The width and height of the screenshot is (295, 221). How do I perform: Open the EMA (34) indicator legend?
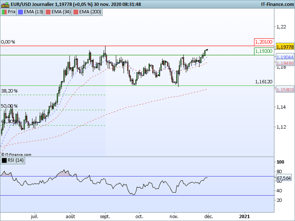click(58, 12)
